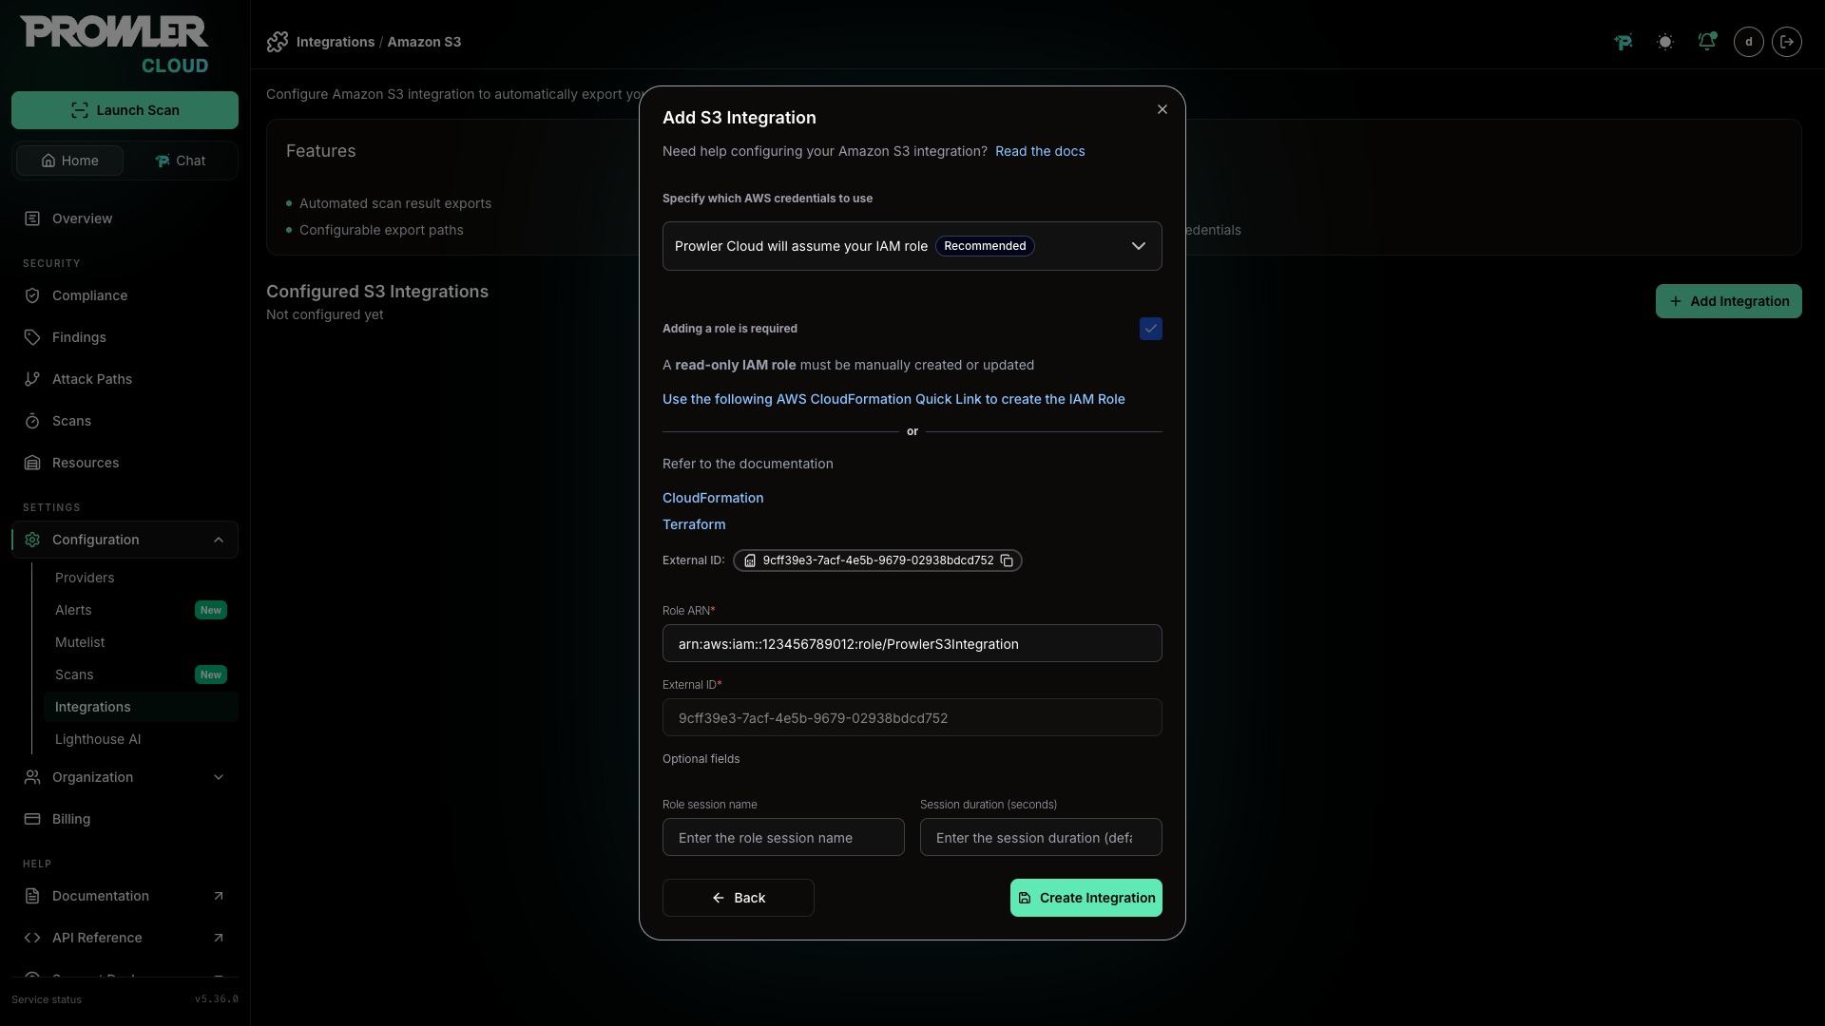Screen dimensions: 1825x1026
Task: Click the Billing card icon
Action: point(32,819)
